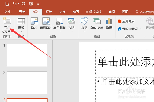Click the 图表 chart icon
The image size is (154, 102).
point(109,21)
